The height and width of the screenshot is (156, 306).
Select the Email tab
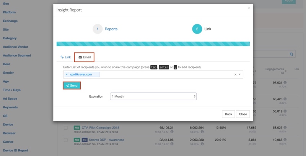(85, 57)
